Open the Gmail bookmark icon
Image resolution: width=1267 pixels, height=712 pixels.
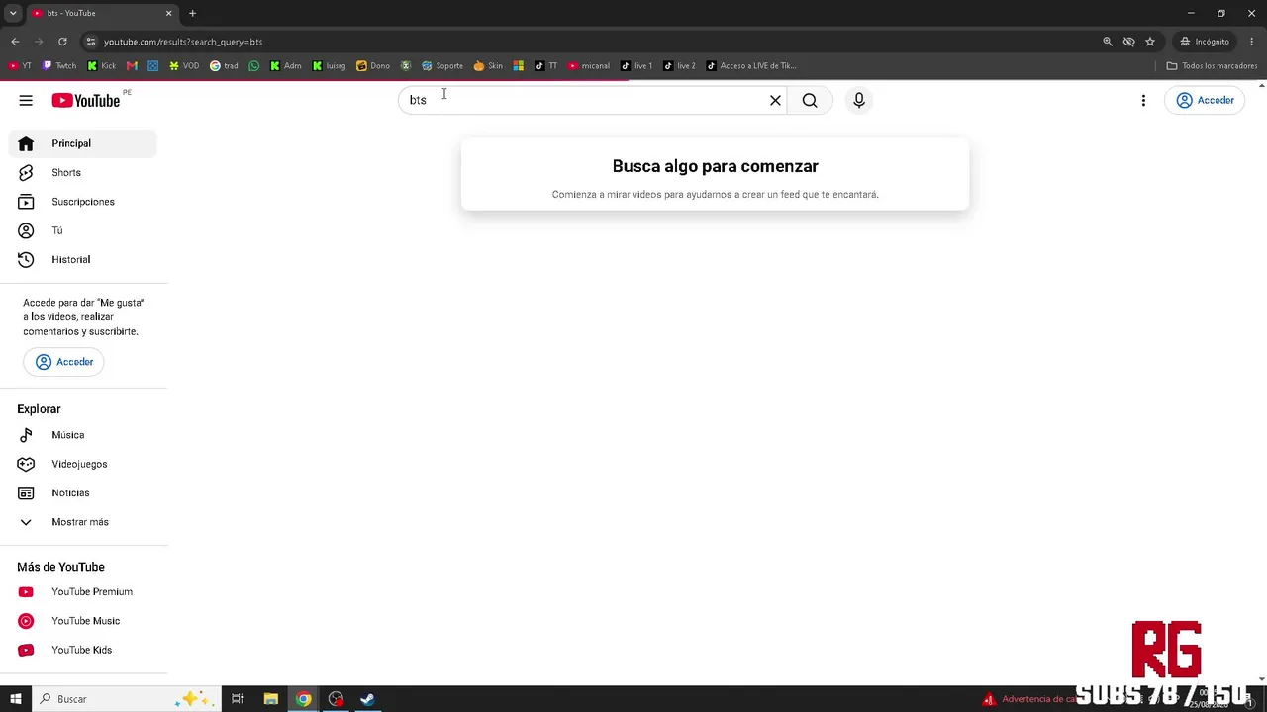[132, 66]
